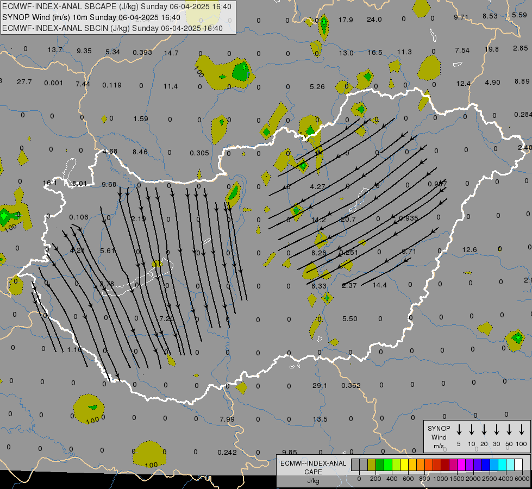
Task: Select the grid value 19.8
Action: 492,49
